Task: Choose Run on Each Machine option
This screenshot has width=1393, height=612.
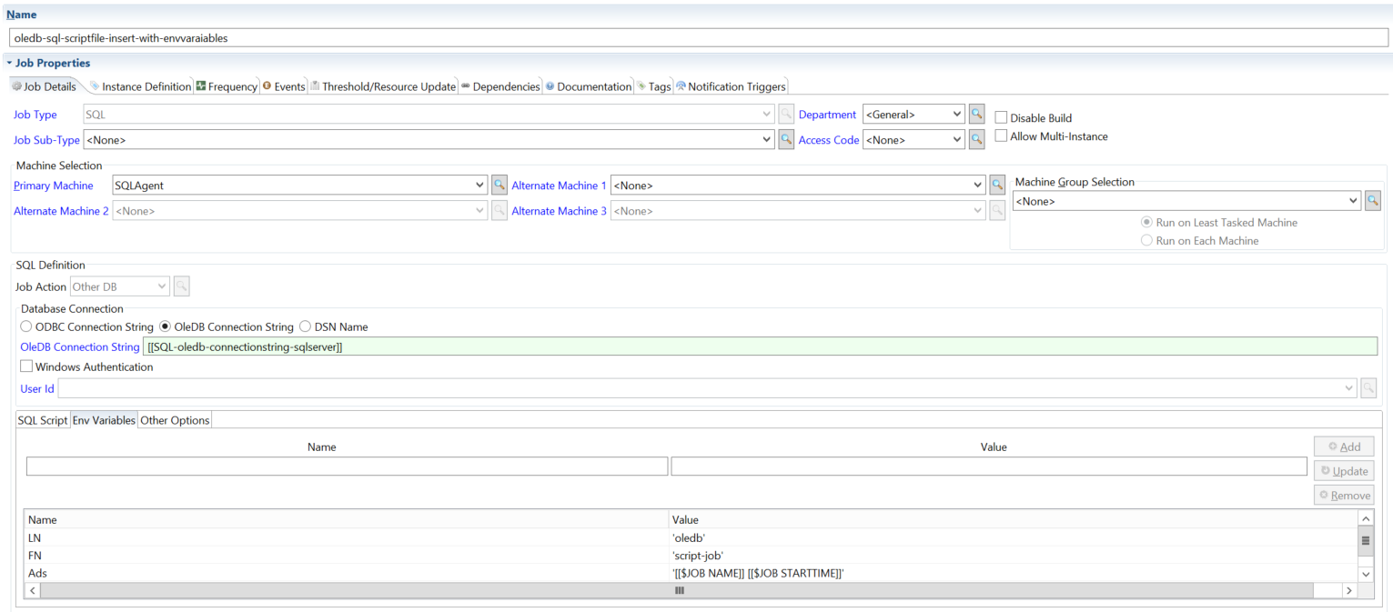Action: click(1146, 241)
